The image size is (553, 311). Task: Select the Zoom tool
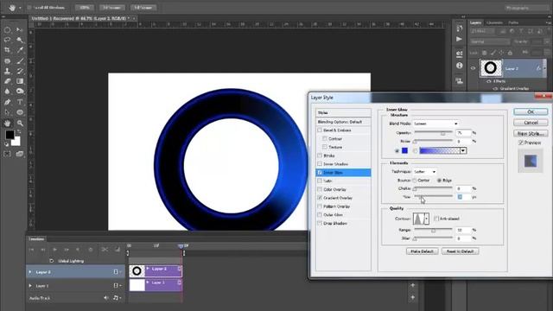(20, 123)
